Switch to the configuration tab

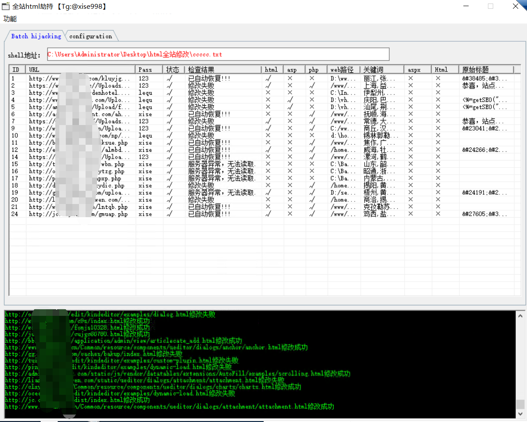tap(90, 36)
